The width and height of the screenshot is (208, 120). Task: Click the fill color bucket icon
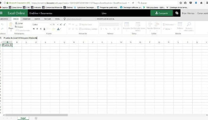pos(53,29)
